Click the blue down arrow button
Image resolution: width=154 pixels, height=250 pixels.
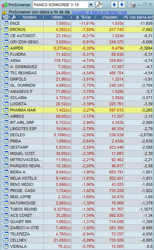[114, 5]
